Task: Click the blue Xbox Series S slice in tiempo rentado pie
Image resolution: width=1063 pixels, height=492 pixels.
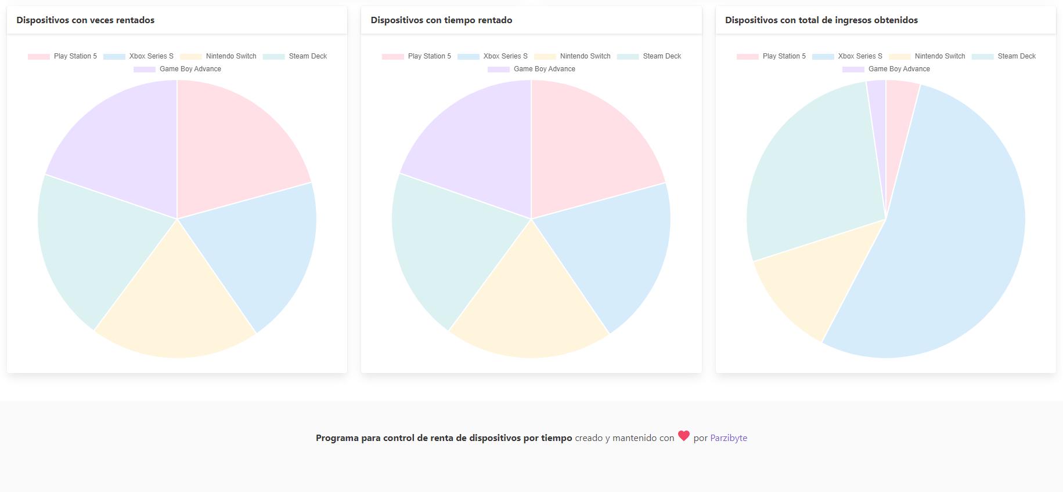Action: tap(610, 249)
